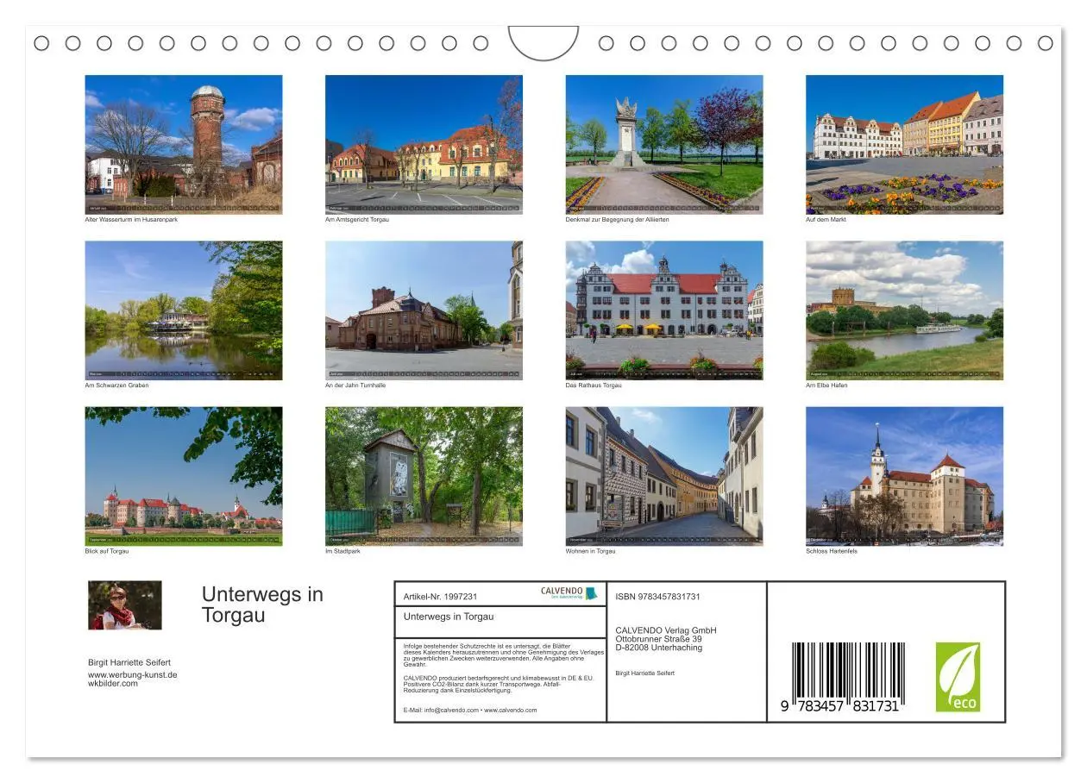Click the wkbilder.com link

point(113,684)
